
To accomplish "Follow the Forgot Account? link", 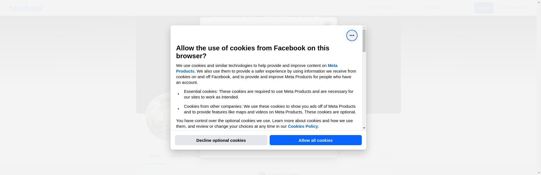I will point(512,8).
